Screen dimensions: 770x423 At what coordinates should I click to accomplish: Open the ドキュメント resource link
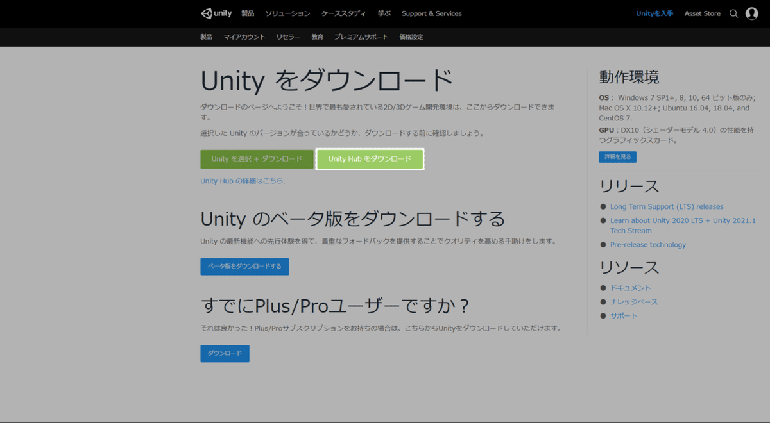pyautogui.click(x=631, y=288)
